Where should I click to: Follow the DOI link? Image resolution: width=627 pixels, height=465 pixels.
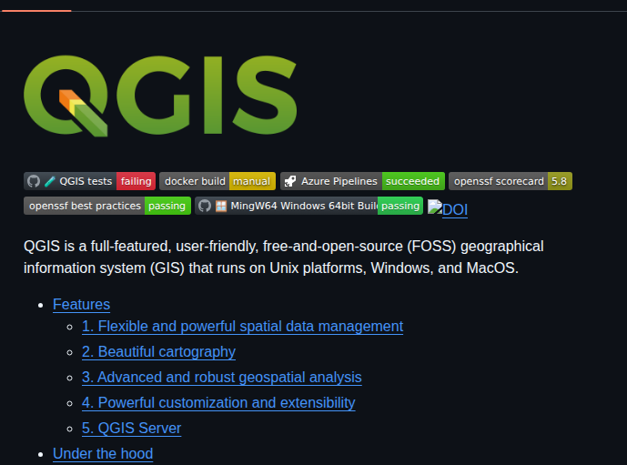[448, 208]
